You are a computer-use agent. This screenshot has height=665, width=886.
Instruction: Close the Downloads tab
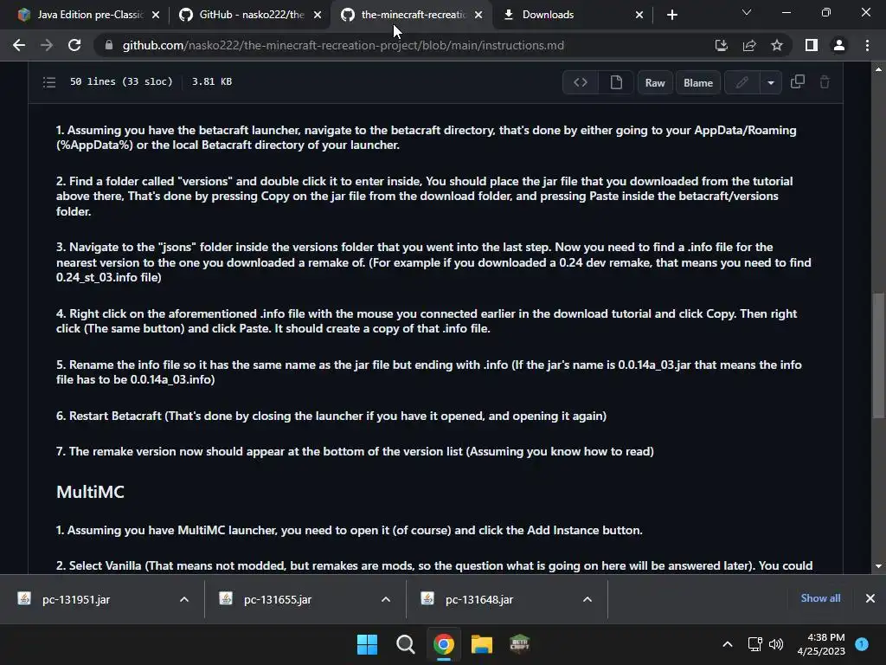639,15
